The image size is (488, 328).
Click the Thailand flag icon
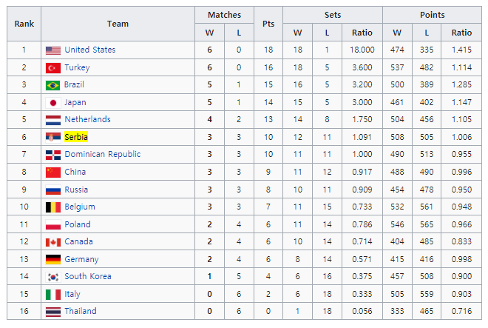pyautogui.click(x=53, y=312)
